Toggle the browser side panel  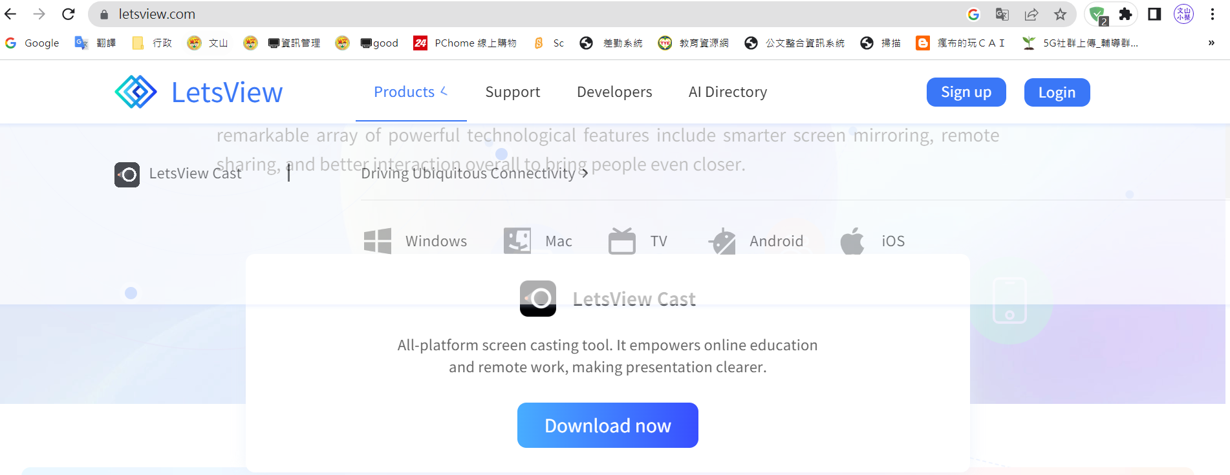[1154, 14]
